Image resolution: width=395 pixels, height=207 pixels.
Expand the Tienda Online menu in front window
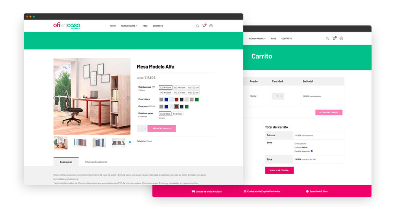coord(129,26)
